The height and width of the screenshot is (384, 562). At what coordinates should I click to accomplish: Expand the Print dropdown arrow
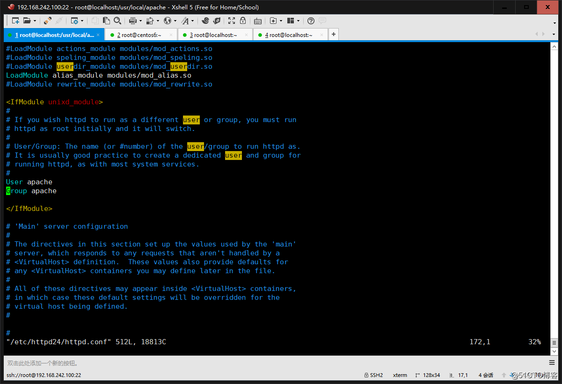(140, 21)
